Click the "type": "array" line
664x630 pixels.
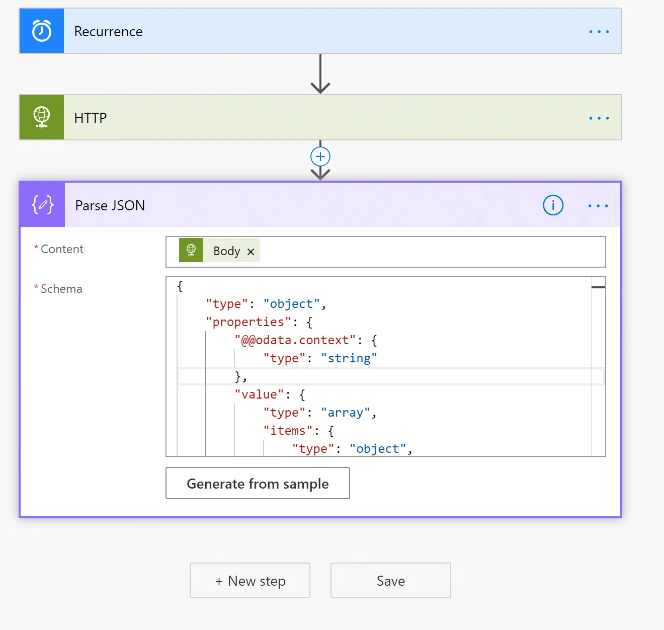pyautogui.click(x=320, y=413)
